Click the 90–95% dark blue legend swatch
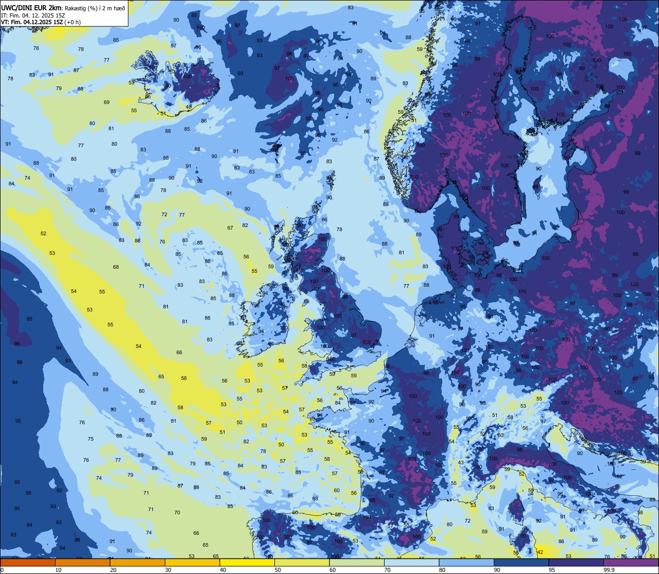This screenshot has height=574, width=659. (521, 562)
